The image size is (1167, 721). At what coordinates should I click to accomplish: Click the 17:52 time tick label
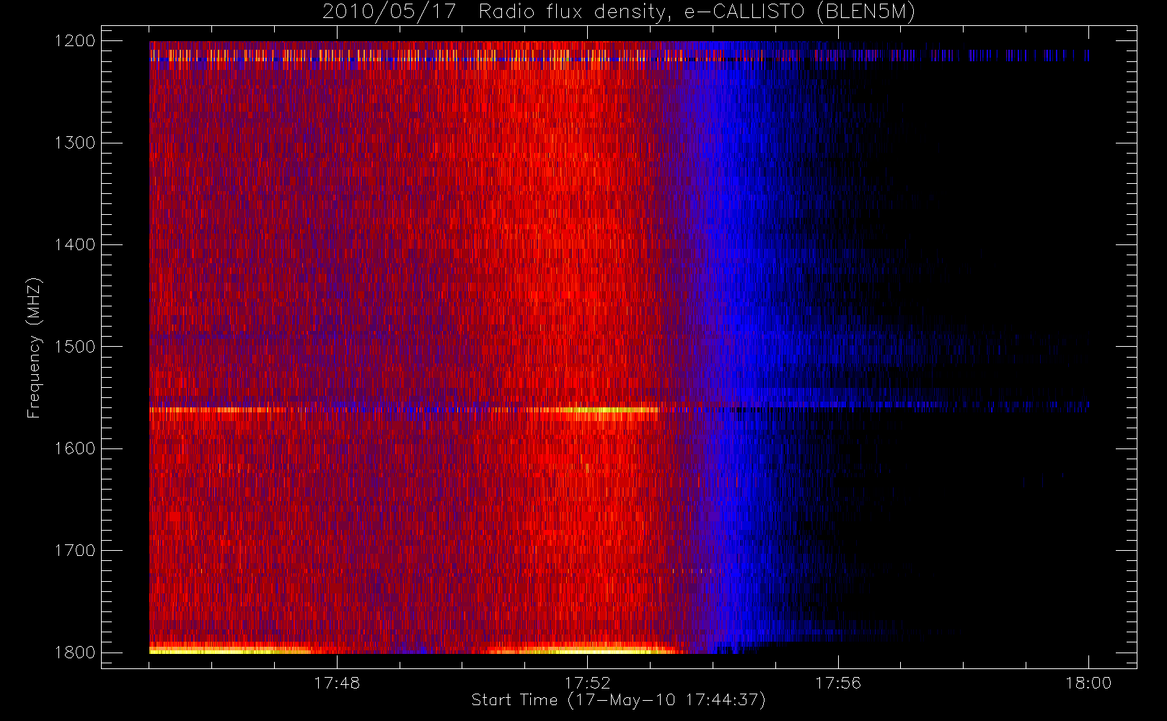[x=587, y=683]
